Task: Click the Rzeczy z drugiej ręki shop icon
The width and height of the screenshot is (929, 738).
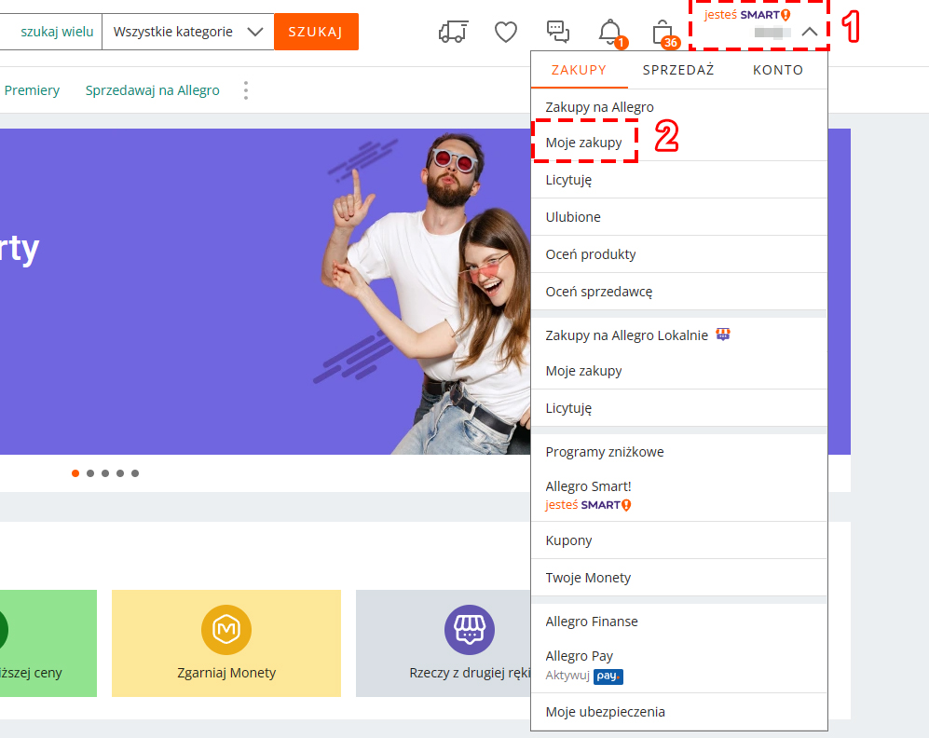Action: pos(470,630)
